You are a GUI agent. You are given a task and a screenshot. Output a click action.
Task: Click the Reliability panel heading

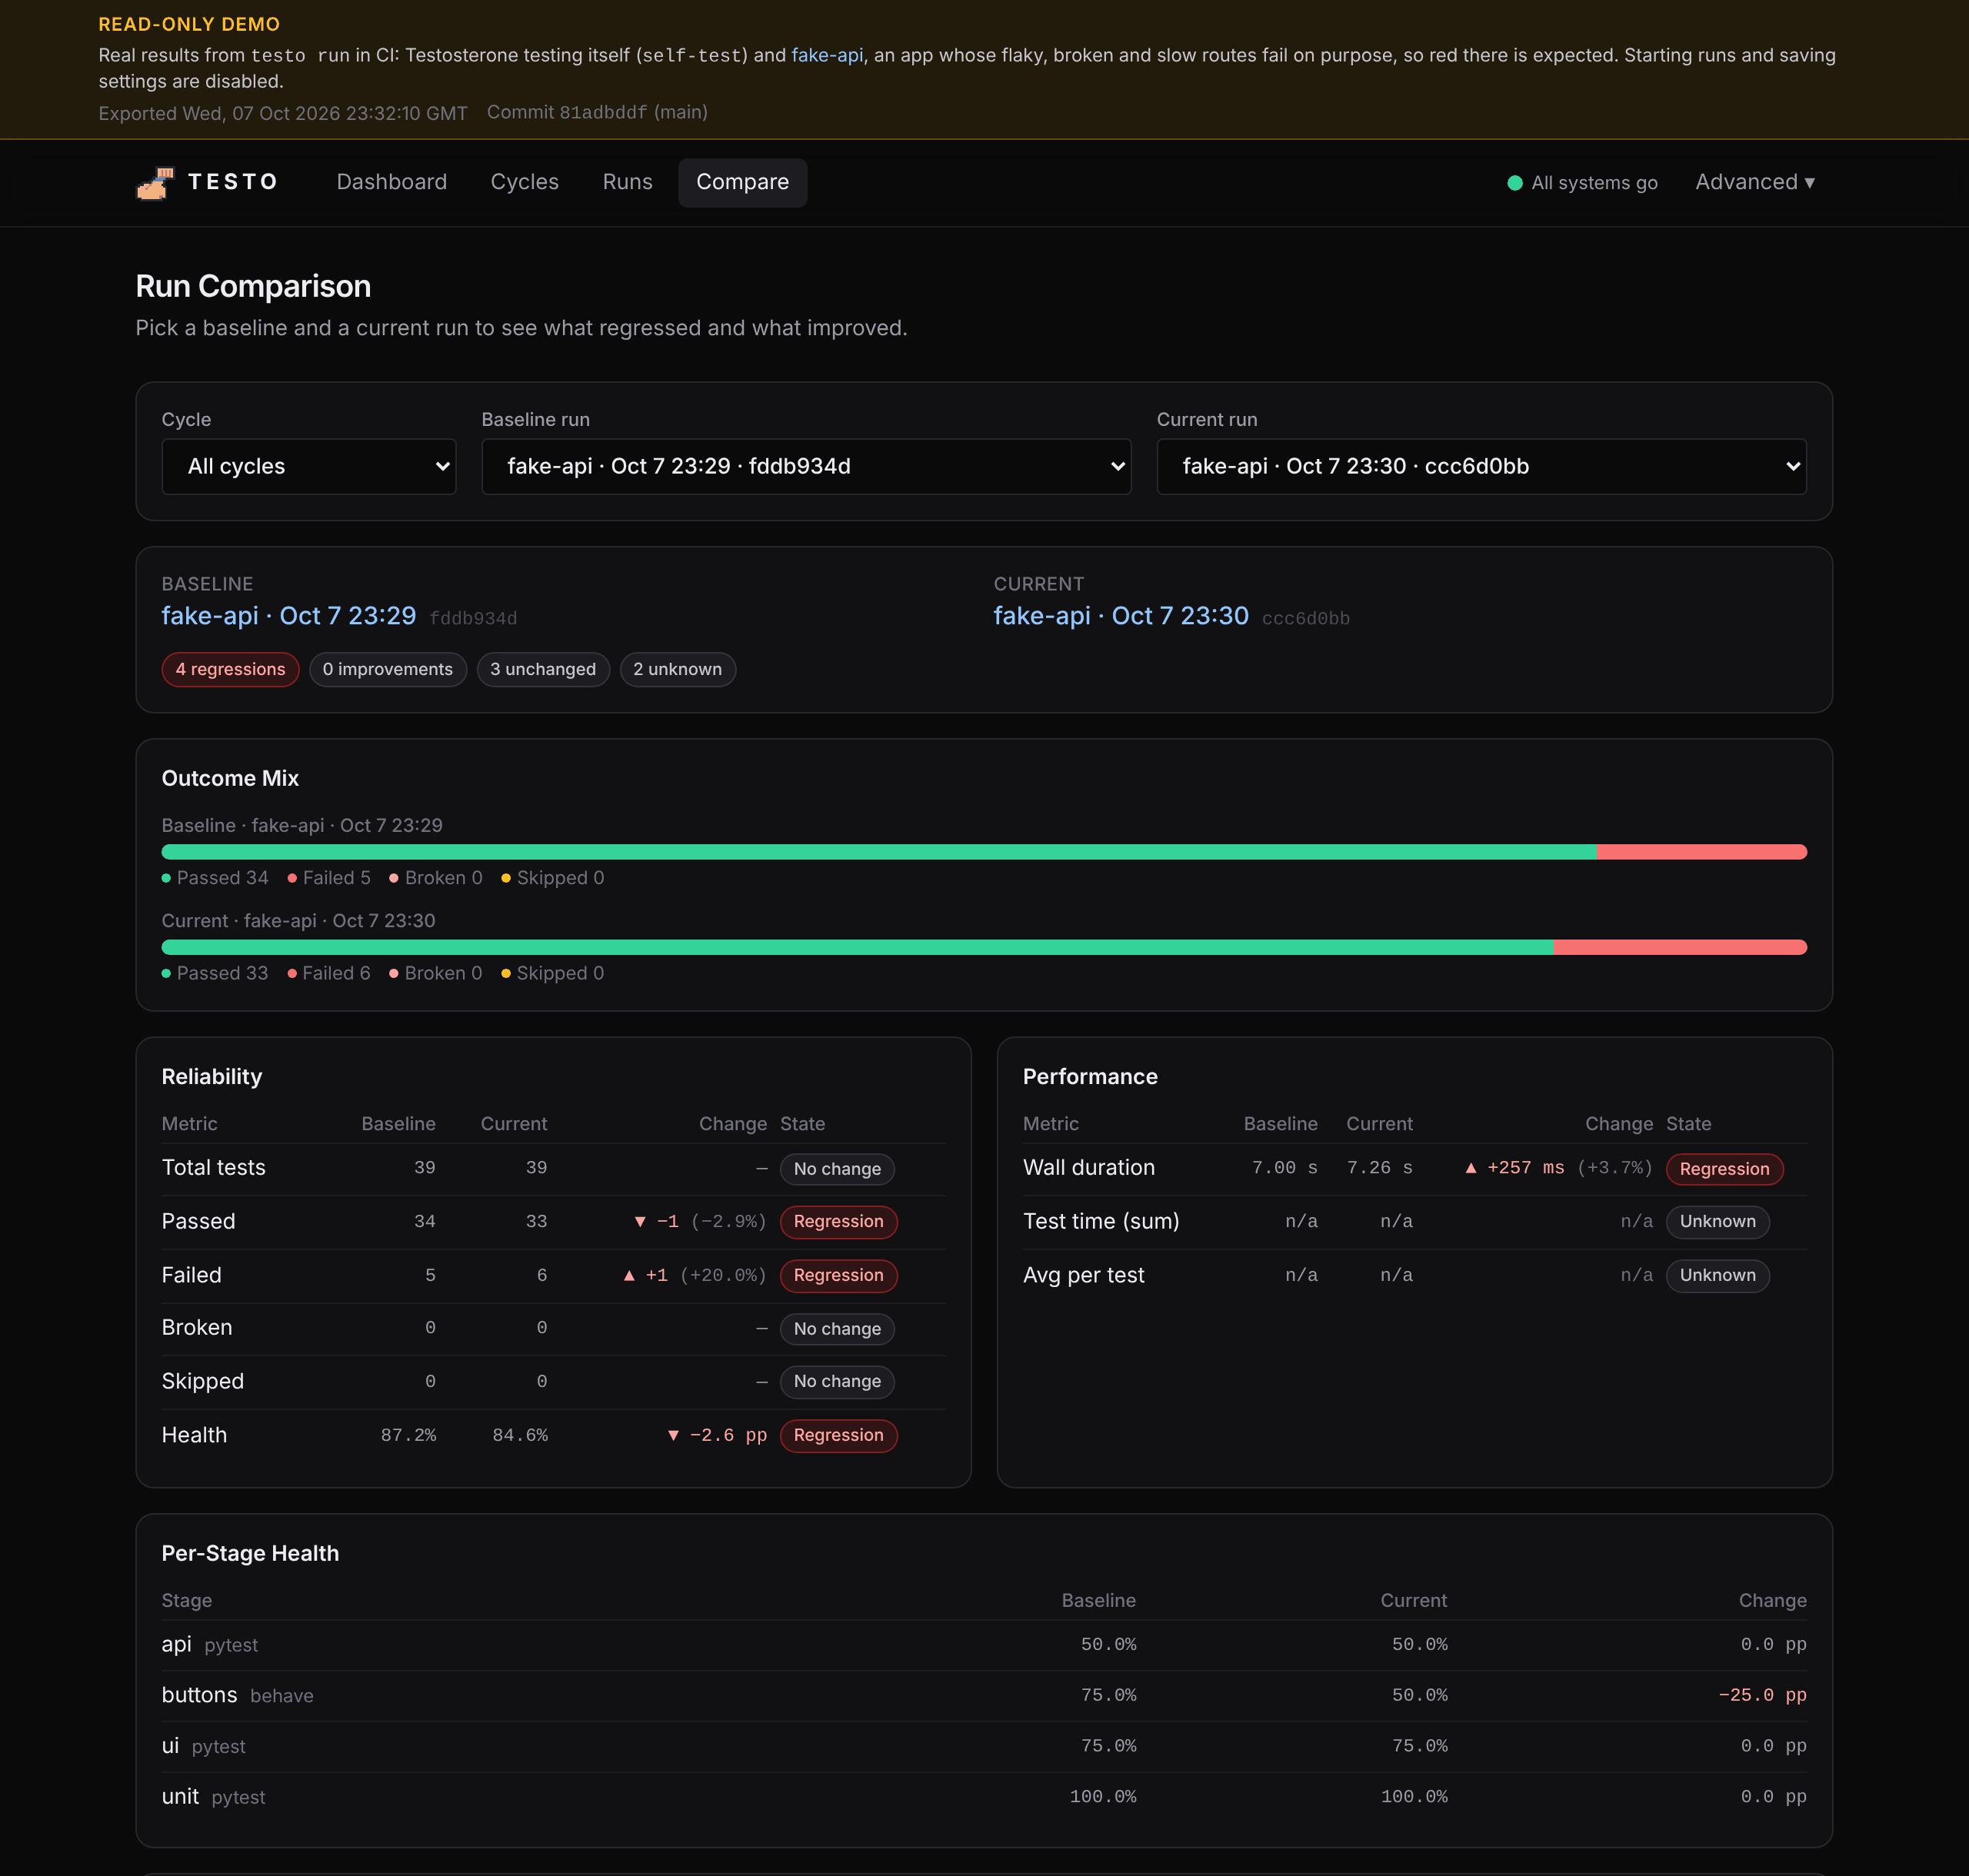pyautogui.click(x=212, y=1077)
